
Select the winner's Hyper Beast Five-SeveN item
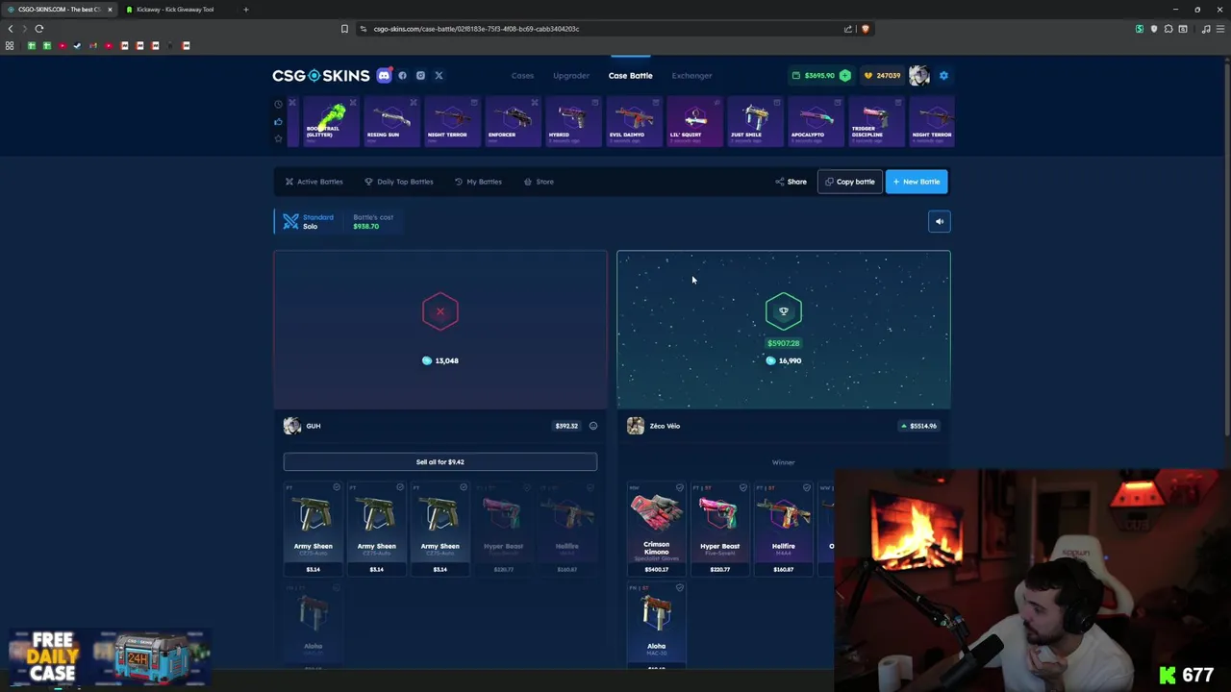[719, 530]
